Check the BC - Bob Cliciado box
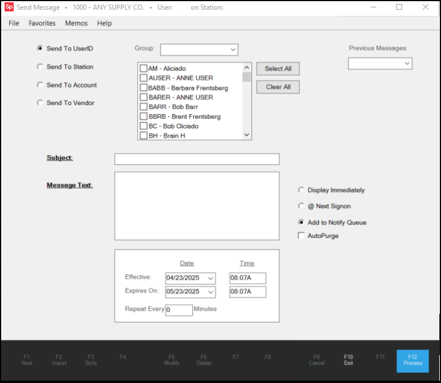The image size is (441, 383). click(144, 126)
